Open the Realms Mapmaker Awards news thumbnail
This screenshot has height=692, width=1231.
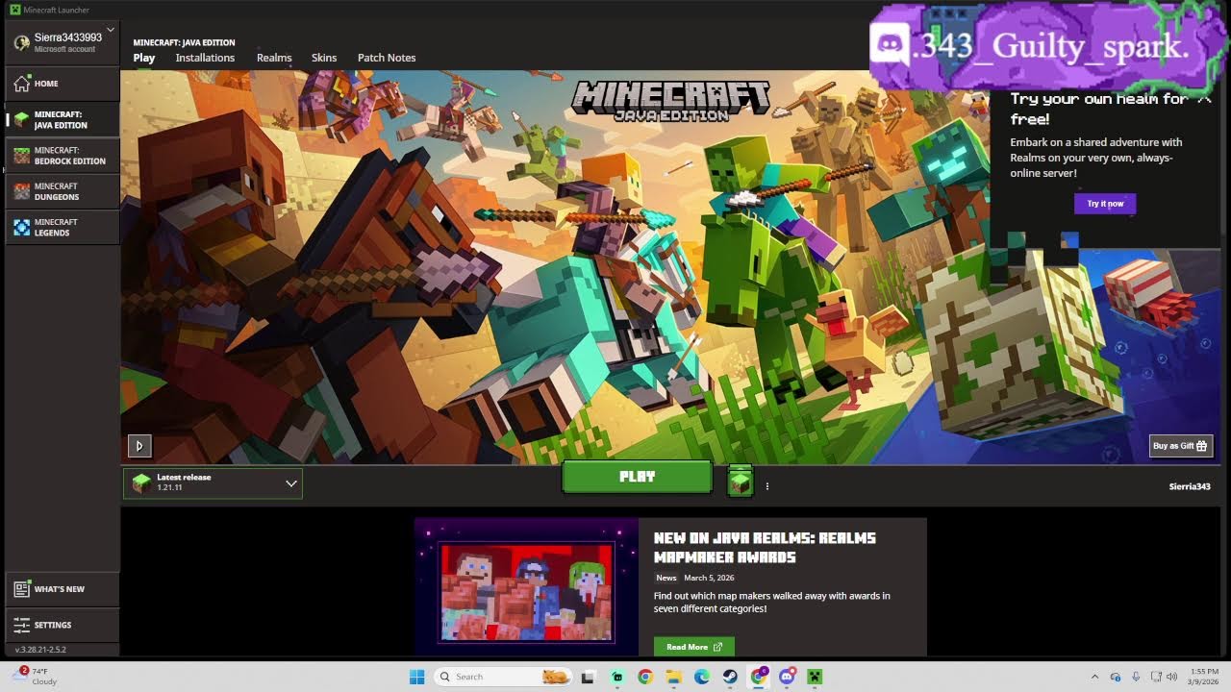coord(526,587)
